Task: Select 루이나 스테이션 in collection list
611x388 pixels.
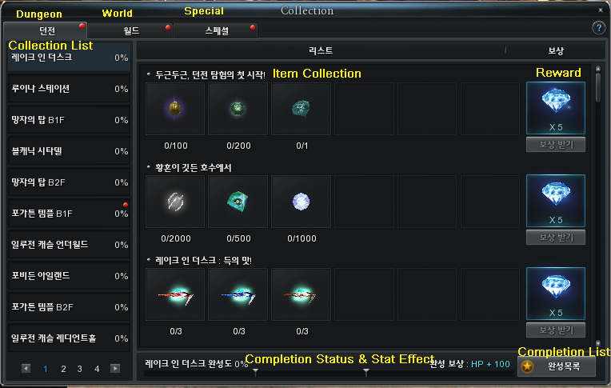Action: 69,89
